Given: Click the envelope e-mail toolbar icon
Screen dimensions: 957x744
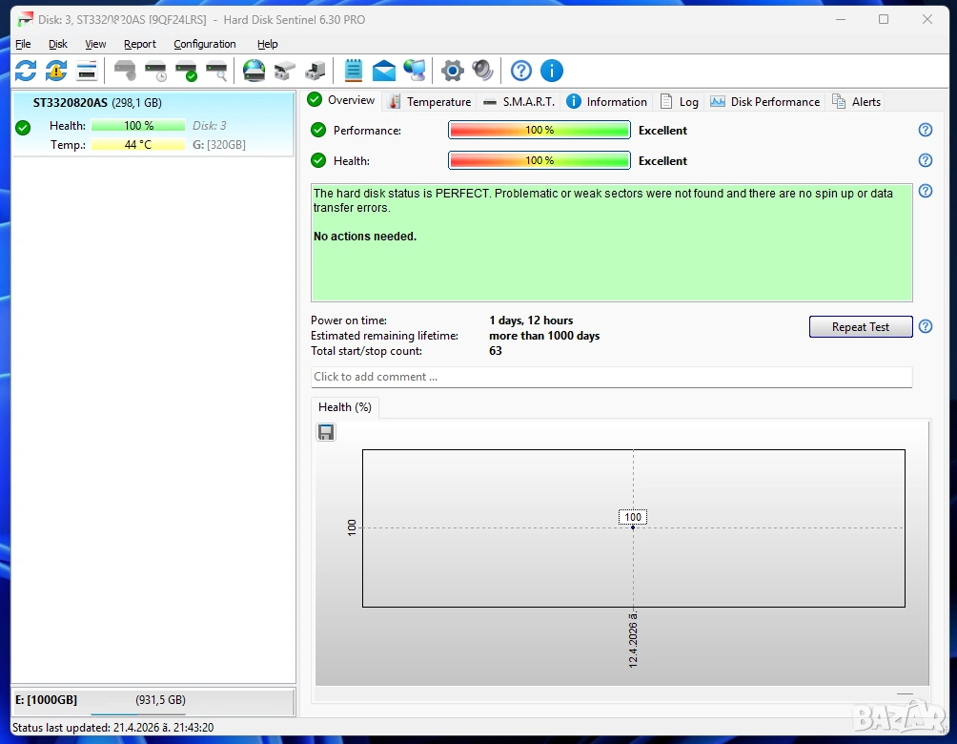Looking at the screenshot, I should [384, 71].
